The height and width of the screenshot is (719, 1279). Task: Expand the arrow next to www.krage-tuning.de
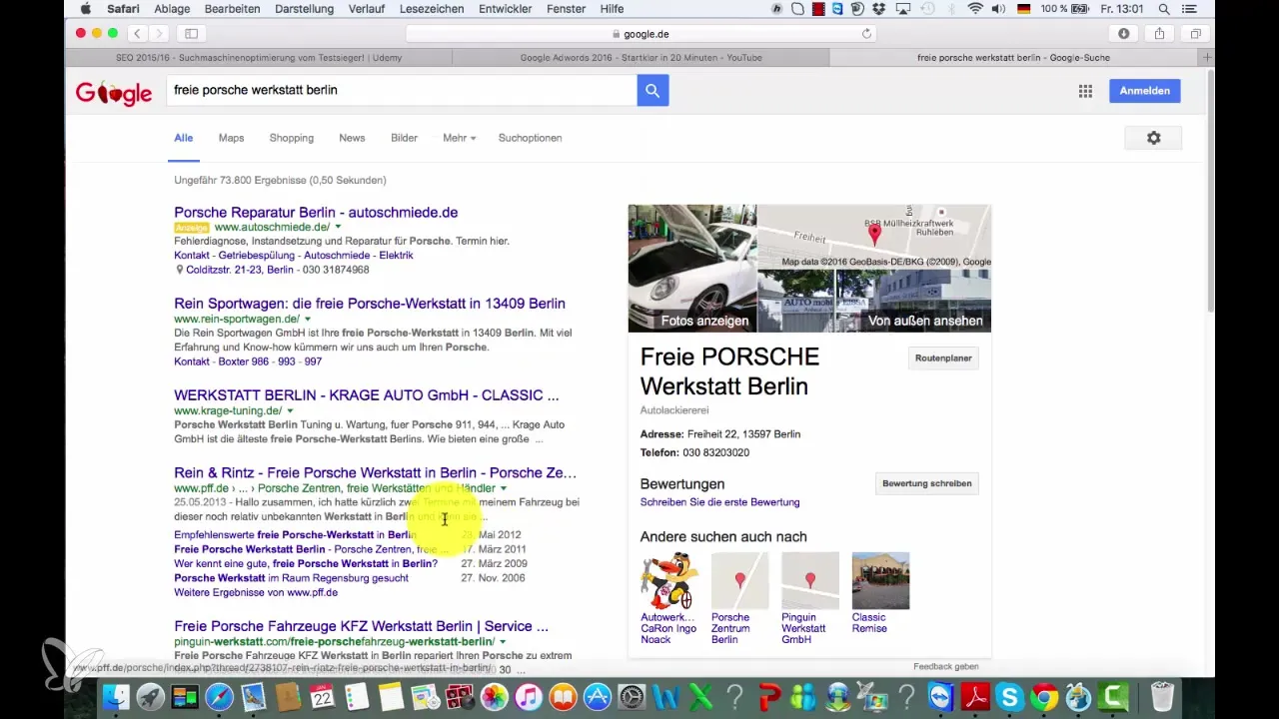coord(290,410)
